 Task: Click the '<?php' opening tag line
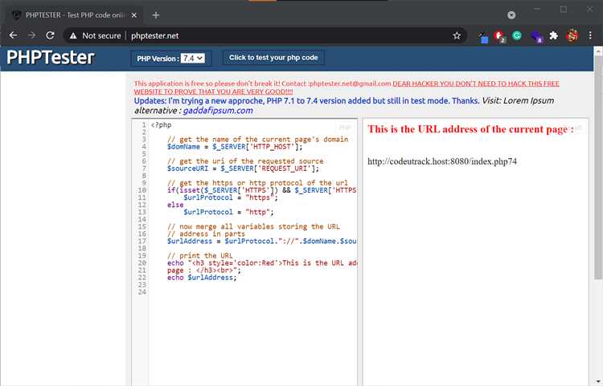[x=161, y=124]
